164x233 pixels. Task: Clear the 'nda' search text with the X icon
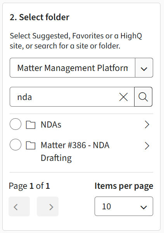123,97
